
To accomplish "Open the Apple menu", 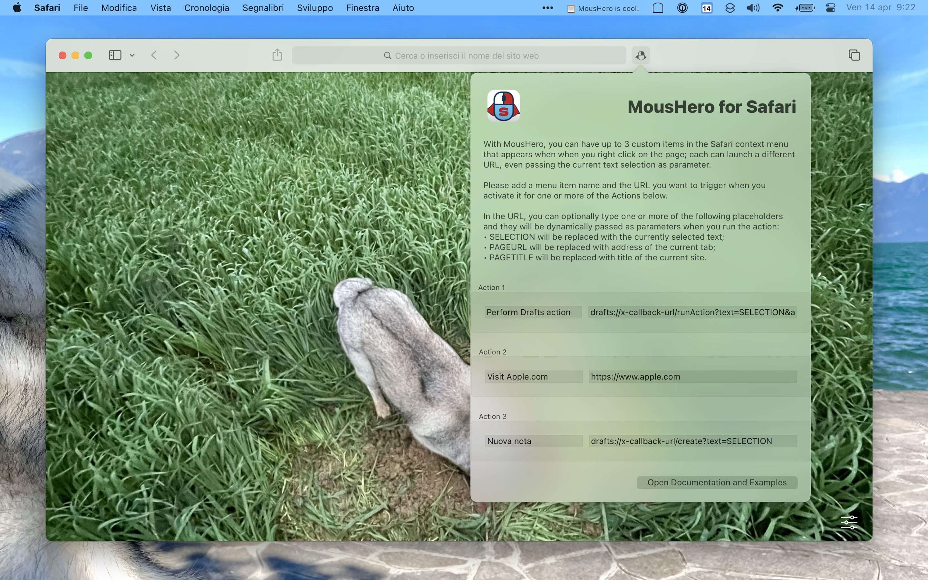I will click(x=17, y=8).
